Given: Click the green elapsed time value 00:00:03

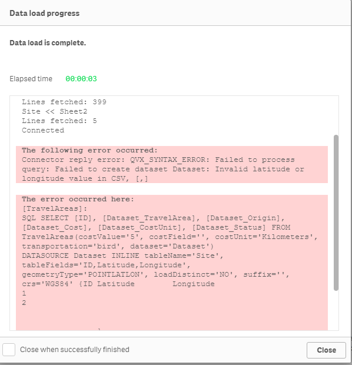Looking at the screenshot, I should [x=81, y=79].
